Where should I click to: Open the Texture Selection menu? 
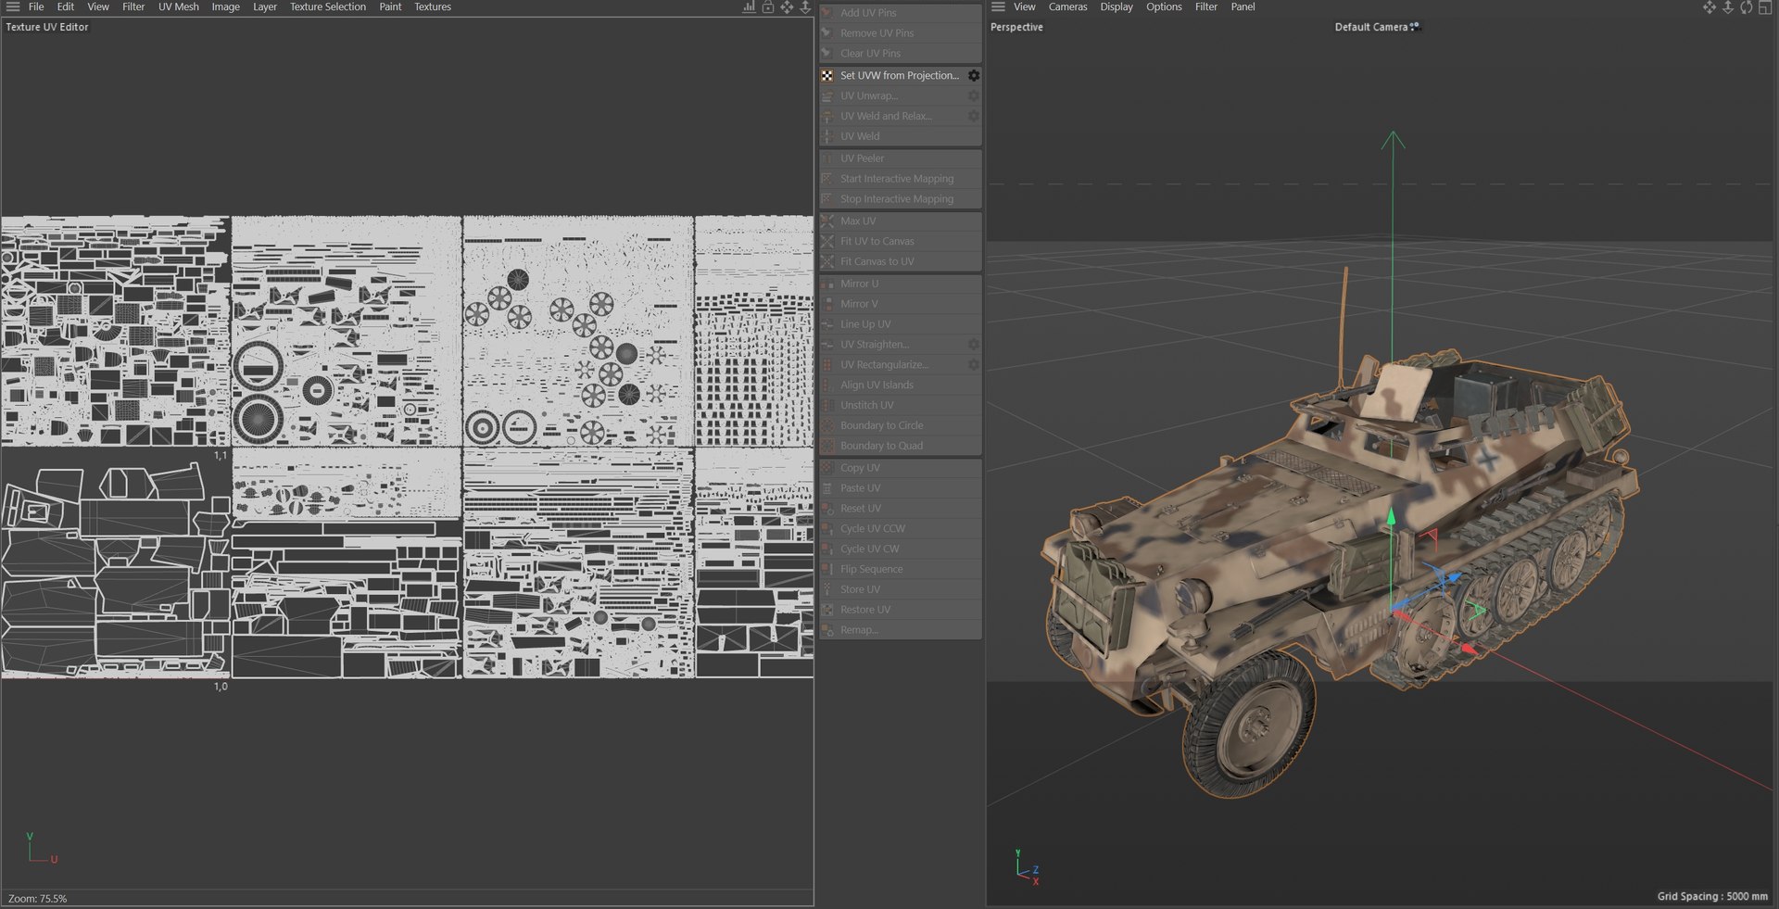(x=328, y=6)
